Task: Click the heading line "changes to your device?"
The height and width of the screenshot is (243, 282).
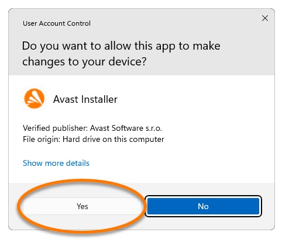Action: click(84, 62)
